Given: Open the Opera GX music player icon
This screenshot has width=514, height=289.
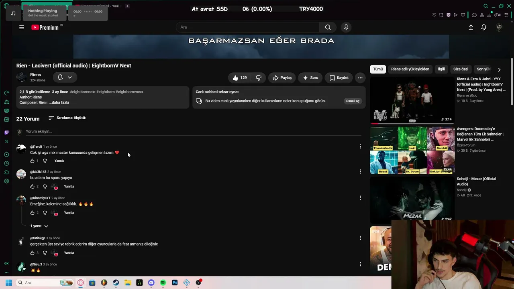Looking at the screenshot, I should [13, 14].
